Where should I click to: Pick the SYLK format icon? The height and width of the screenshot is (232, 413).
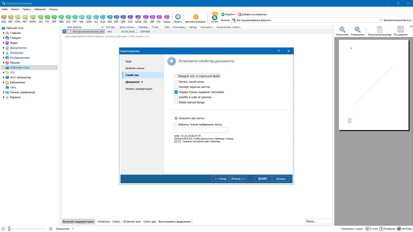pyautogui.click(x=130, y=19)
